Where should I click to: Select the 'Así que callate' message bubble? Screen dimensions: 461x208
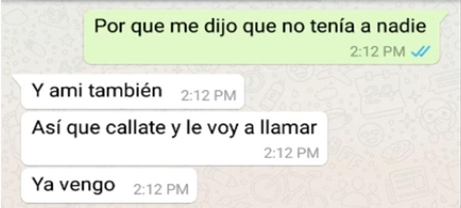click(x=174, y=138)
